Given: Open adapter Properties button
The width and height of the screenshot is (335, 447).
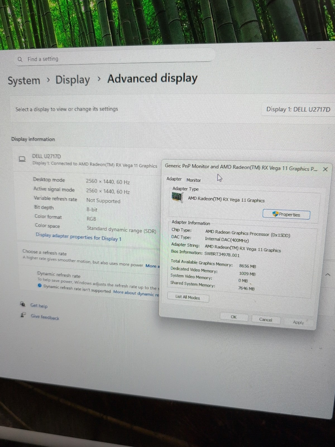Looking at the screenshot, I should [x=286, y=215].
